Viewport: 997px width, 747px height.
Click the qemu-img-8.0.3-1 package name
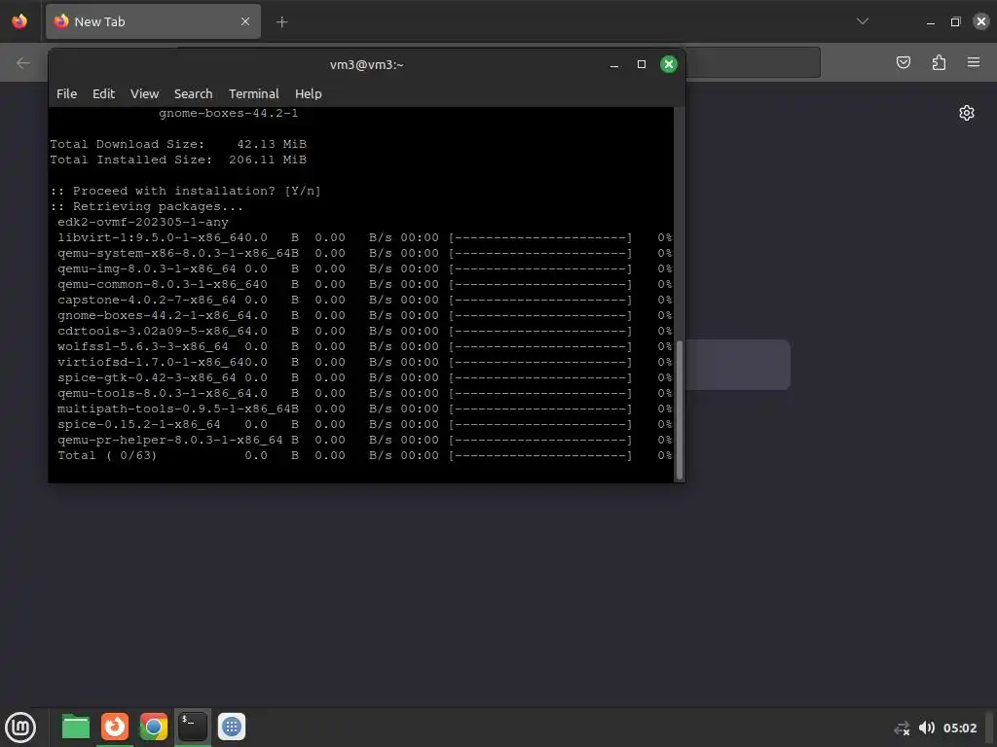147,268
